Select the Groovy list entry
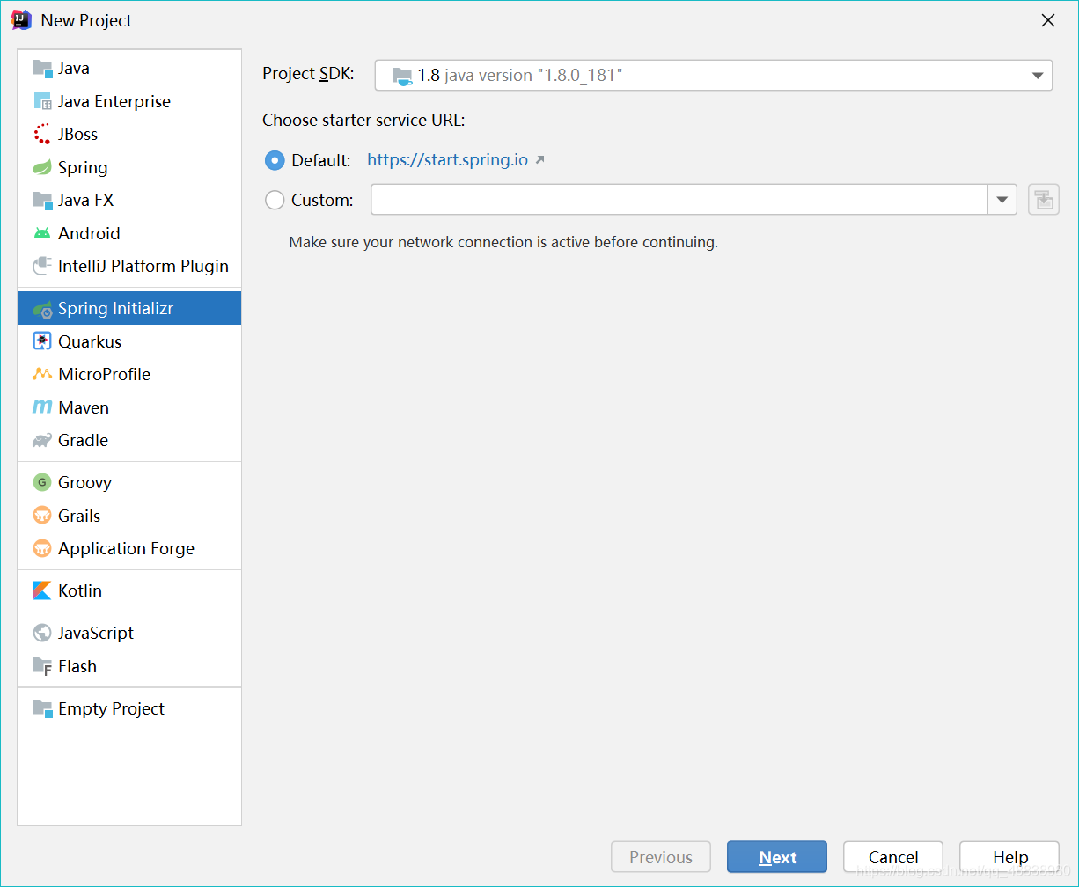The image size is (1079, 887). 129,482
